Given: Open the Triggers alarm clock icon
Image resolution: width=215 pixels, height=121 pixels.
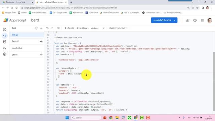Looking at the screenshot, I should 5,42.
